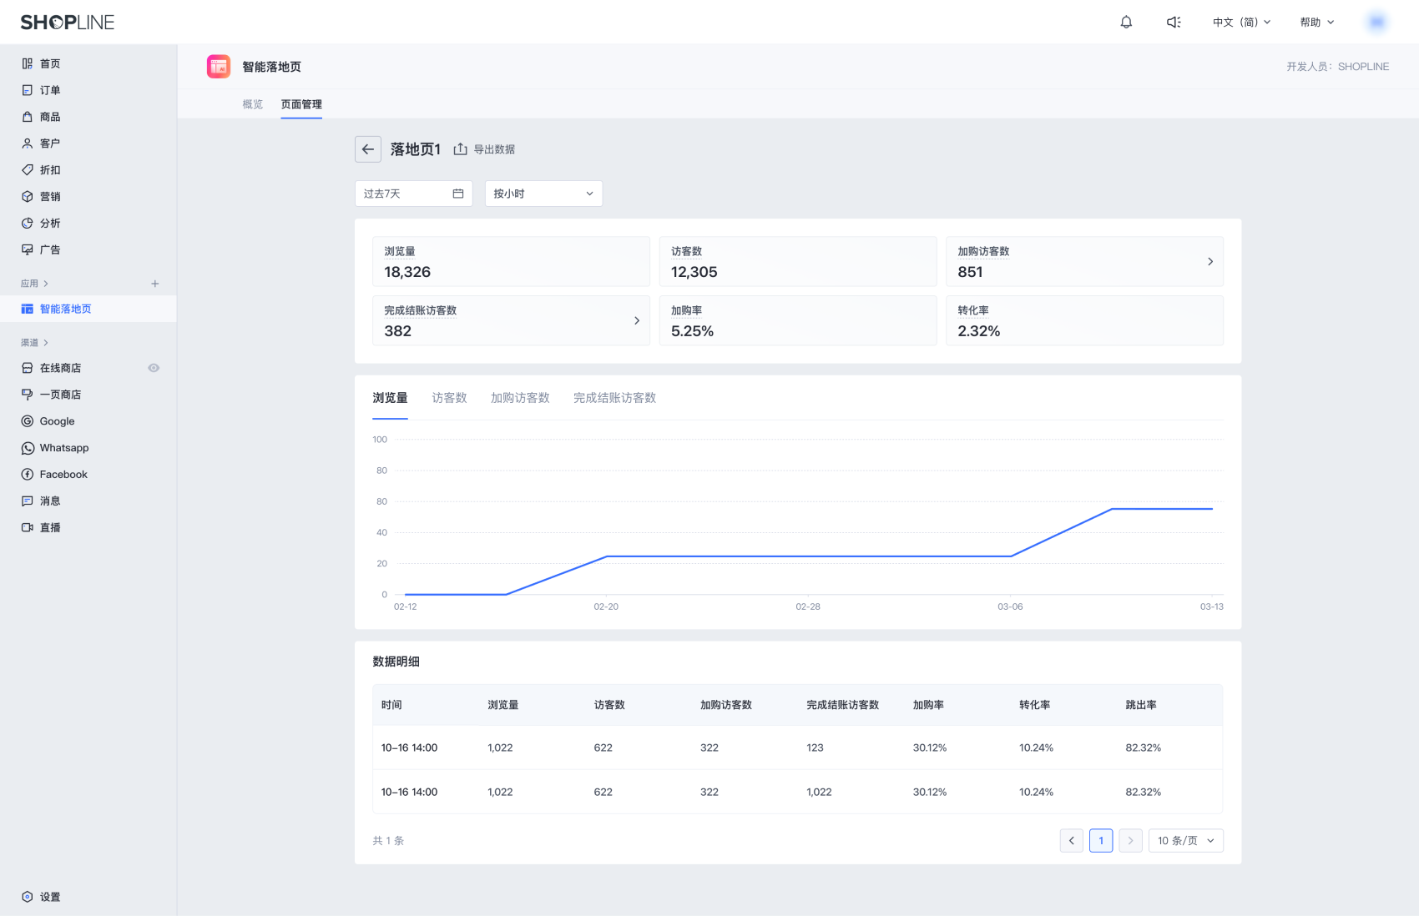
Task: Select the 访客数 chart tab
Action: 449,398
